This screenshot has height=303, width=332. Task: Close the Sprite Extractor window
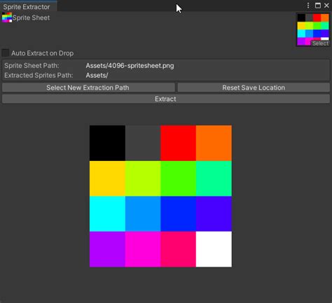(x=326, y=6)
